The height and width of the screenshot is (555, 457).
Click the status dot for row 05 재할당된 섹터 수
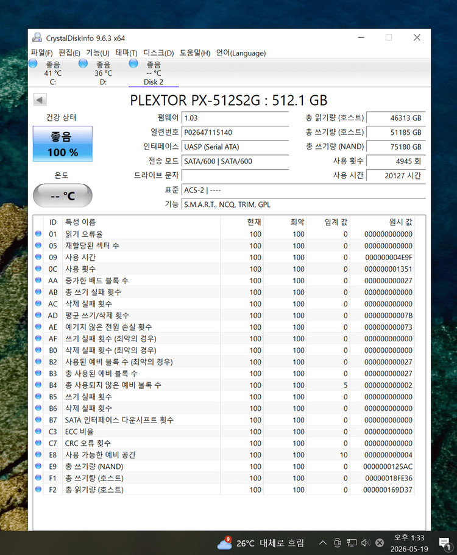38,245
